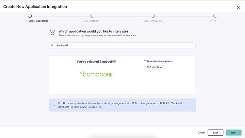Go Back to the previous step
The height and width of the screenshot is (138, 245).
click(x=216, y=132)
